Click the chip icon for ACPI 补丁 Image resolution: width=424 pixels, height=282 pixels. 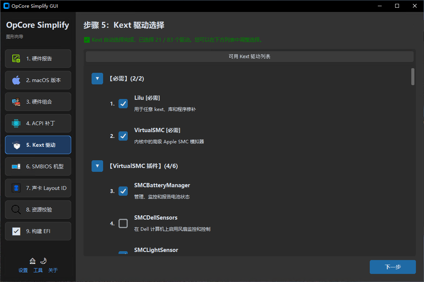coord(16,123)
